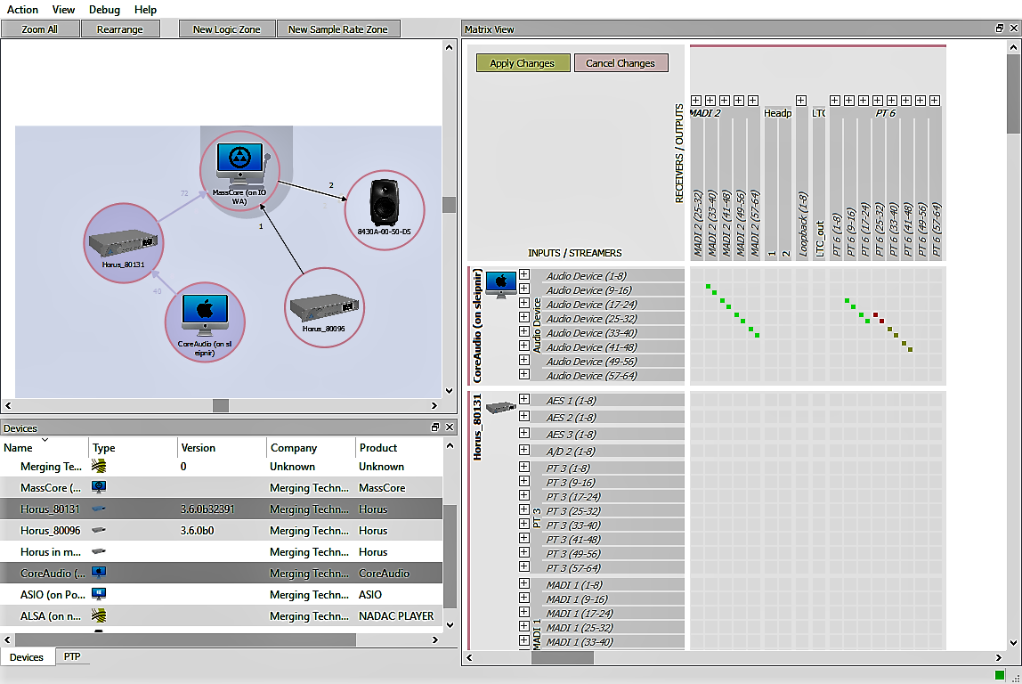This screenshot has width=1022, height=684.
Task: Expand MADI 1 (1-8) input row
Action: click(x=524, y=583)
